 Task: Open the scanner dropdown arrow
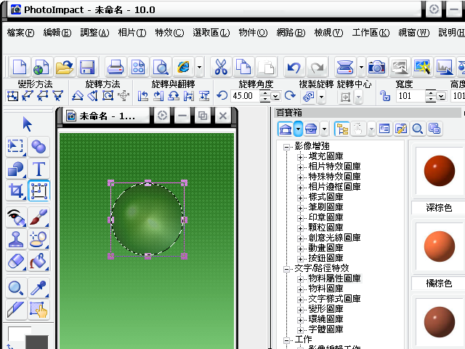(x=361, y=67)
